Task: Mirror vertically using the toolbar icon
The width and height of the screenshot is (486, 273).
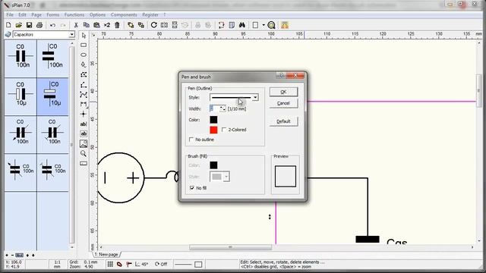Action: point(175,25)
